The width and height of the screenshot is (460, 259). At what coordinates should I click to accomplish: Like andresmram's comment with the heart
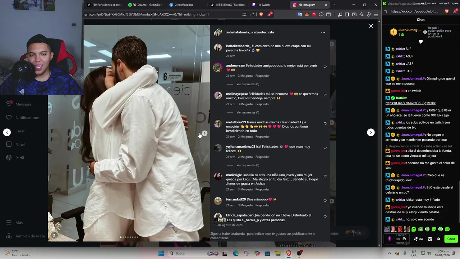pyautogui.click(x=325, y=67)
